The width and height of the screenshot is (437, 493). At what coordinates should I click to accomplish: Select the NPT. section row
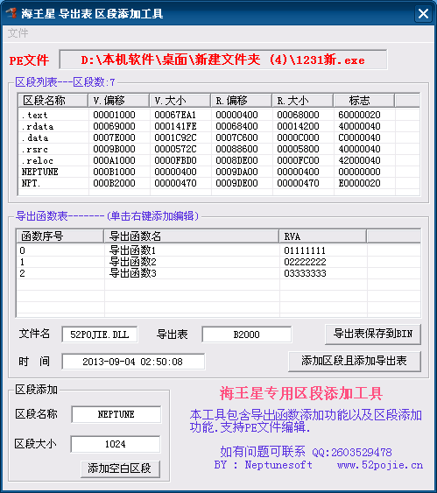[x=219, y=183]
